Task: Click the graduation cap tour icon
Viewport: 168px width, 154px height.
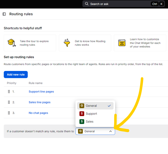Action: tap(12, 43)
